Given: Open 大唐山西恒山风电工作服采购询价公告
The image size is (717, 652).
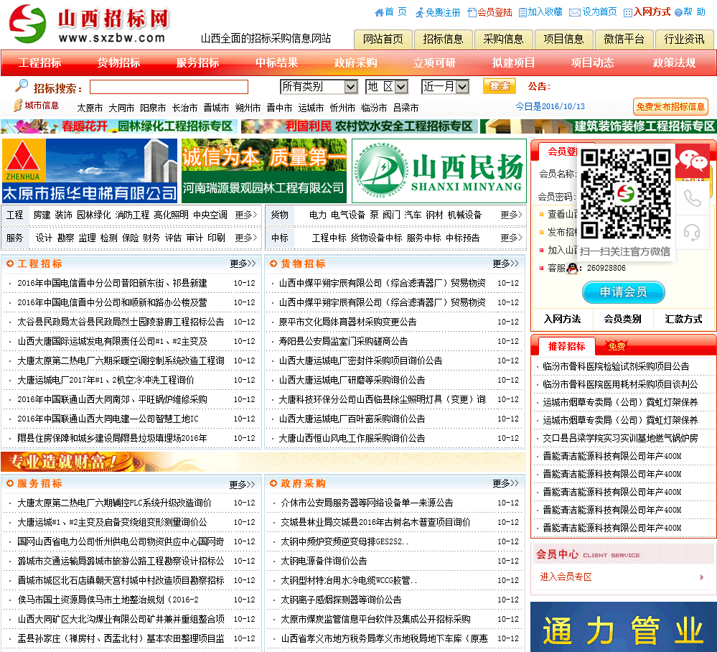Looking at the screenshot, I should coord(352,438).
